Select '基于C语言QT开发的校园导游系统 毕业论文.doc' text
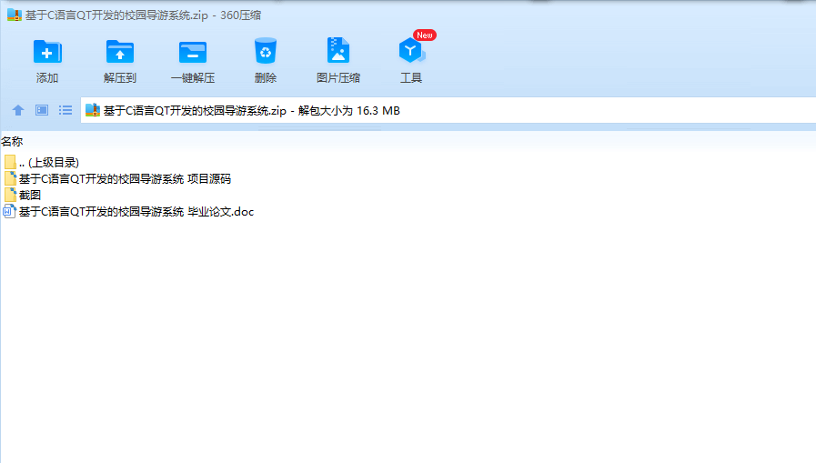816x463 pixels. pos(136,212)
